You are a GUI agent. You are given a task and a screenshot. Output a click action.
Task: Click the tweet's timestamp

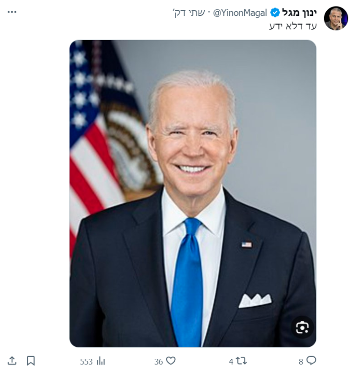click(x=190, y=13)
